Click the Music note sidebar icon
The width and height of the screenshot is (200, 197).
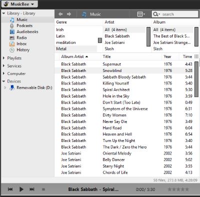pyautogui.click(x=12, y=19)
